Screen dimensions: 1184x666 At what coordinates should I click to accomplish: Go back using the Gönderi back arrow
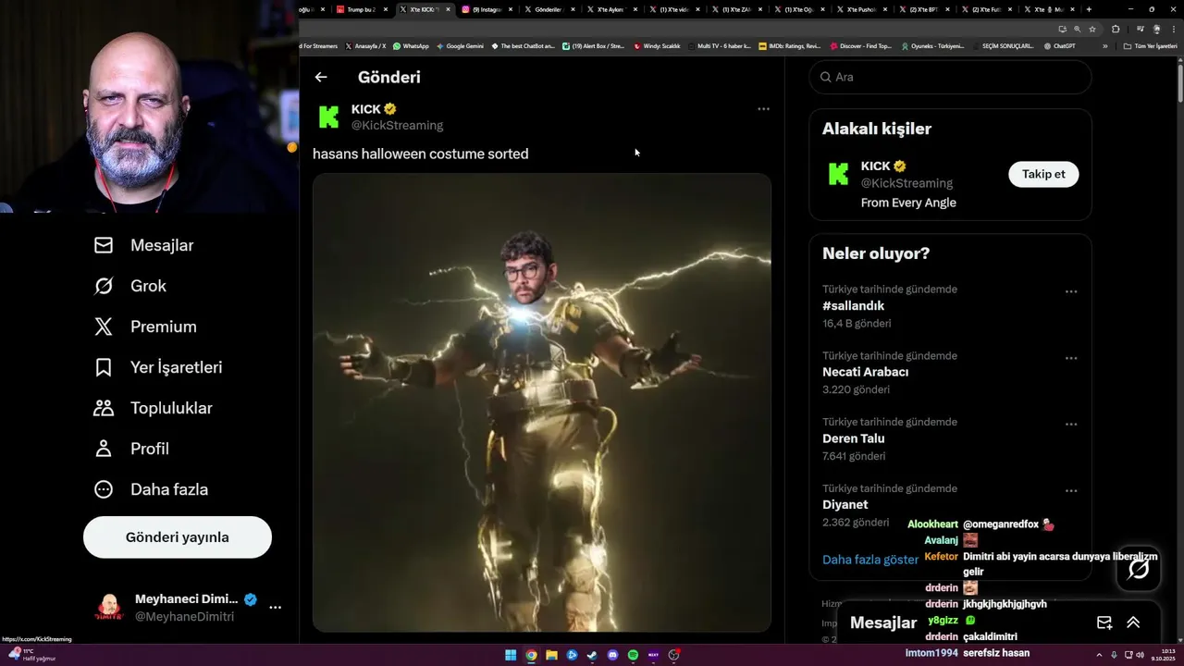click(321, 78)
